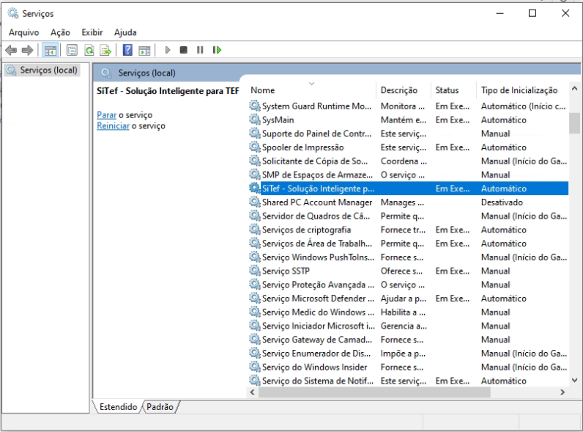Toggle the Show/Hide Console Tree toolbar icon
Screen dimensions: 583x432
51,50
